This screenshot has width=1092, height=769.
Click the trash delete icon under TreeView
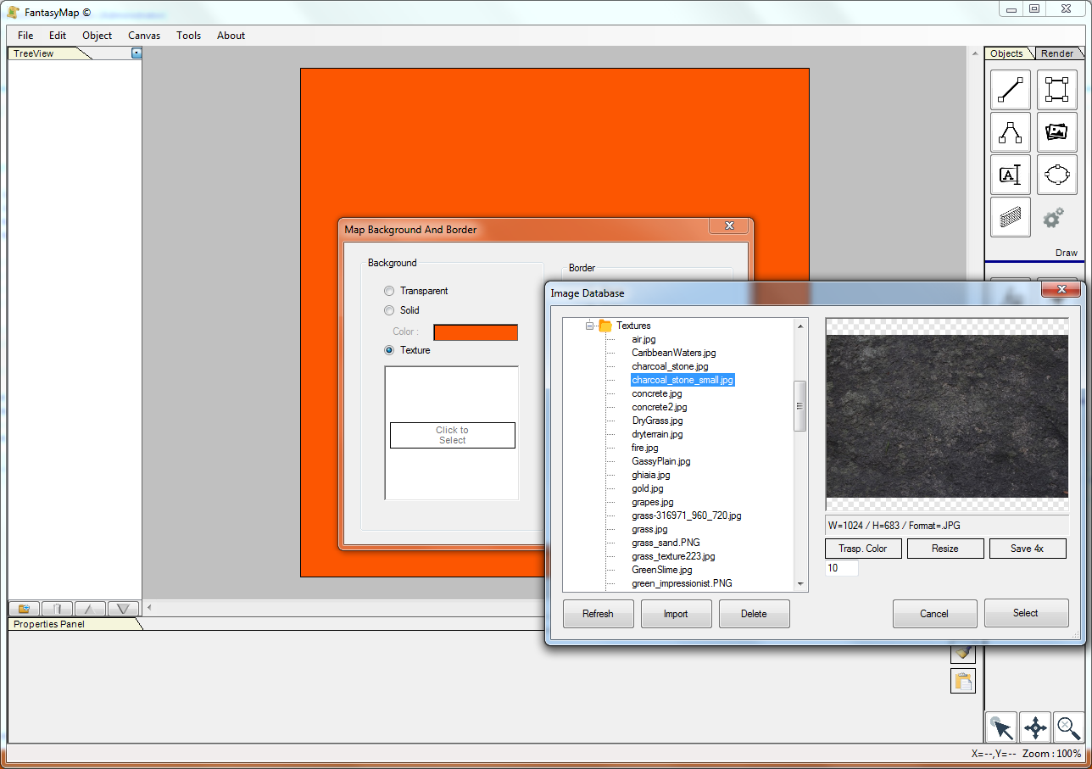57,608
